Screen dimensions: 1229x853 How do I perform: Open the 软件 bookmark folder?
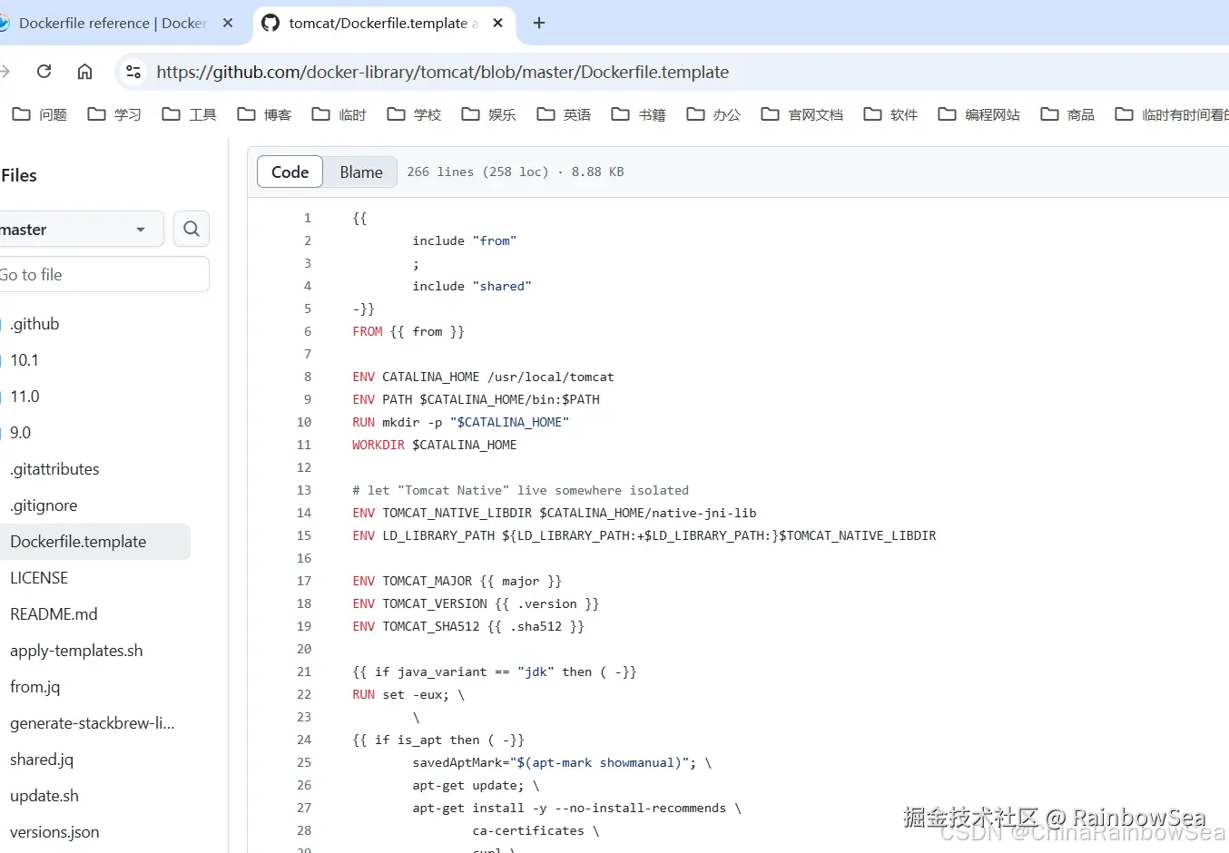(x=890, y=114)
